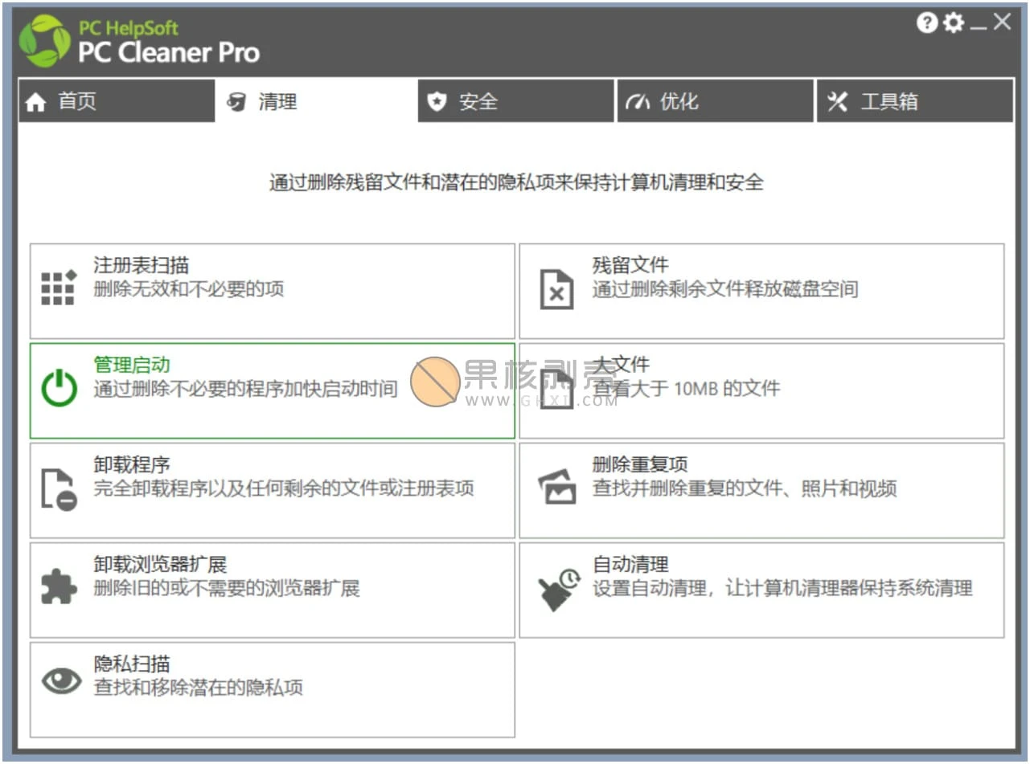Viewport: 1030px width, 764px height.
Task: Click the eye icon for privacy scan
Action: click(x=61, y=682)
